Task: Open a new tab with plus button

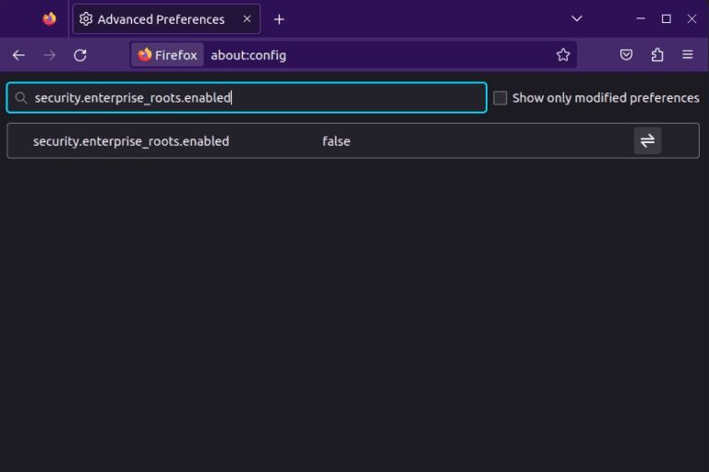Action: (279, 19)
